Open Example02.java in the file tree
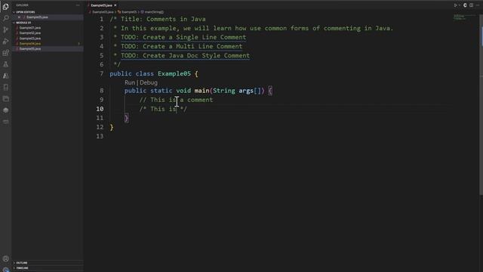The height and width of the screenshot is (272, 483). 30,33
